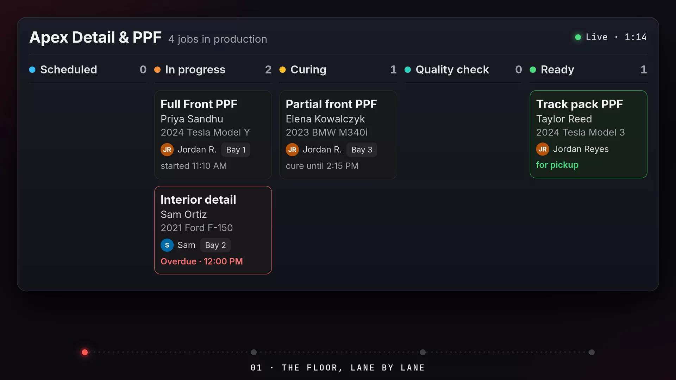Jump to the second timeline marker
Viewport: 676px width, 380px height.
[x=254, y=352]
